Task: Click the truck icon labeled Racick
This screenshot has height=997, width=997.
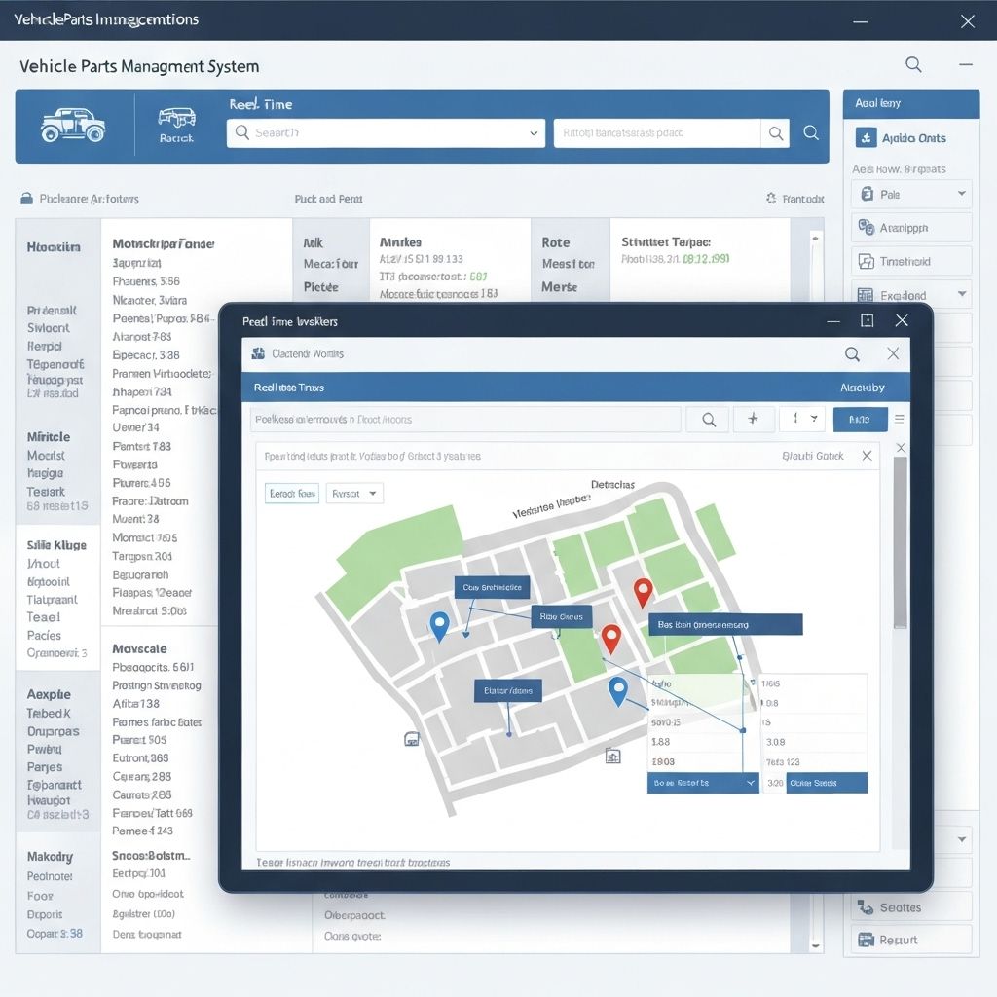Action: pos(176,117)
